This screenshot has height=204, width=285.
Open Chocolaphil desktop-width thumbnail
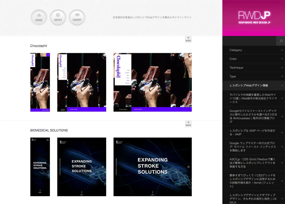(x=153, y=82)
